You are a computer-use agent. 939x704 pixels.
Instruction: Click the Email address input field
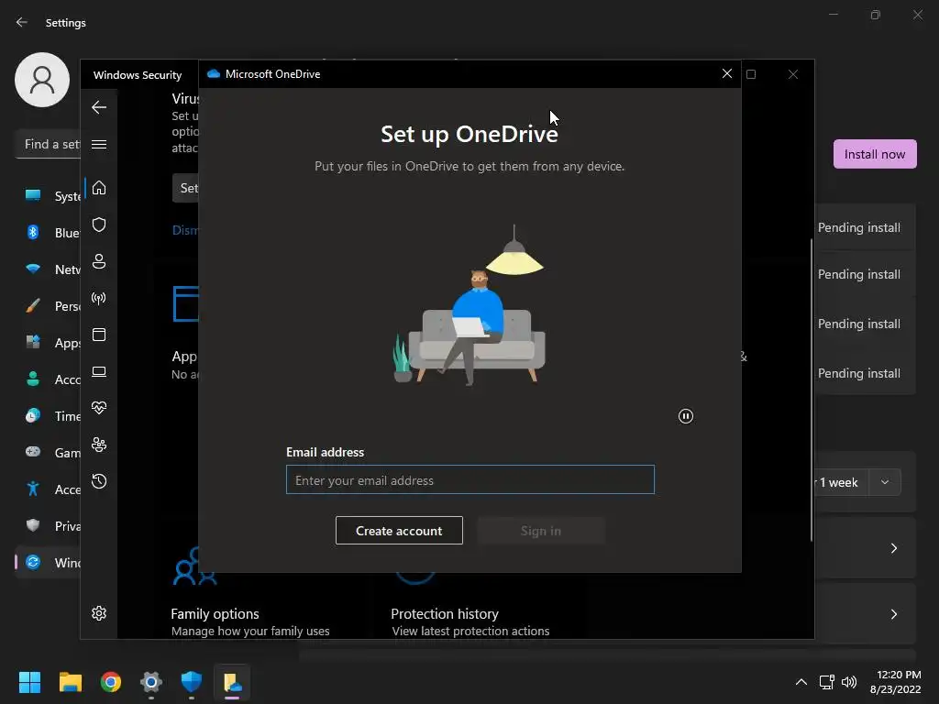pyautogui.click(x=470, y=479)
